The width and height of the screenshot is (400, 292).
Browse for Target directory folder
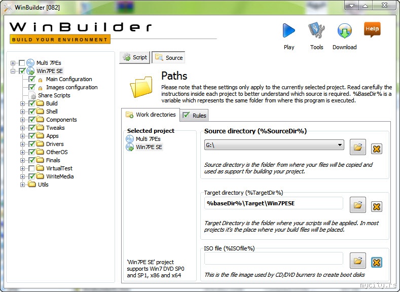click(x=357, y=205)
